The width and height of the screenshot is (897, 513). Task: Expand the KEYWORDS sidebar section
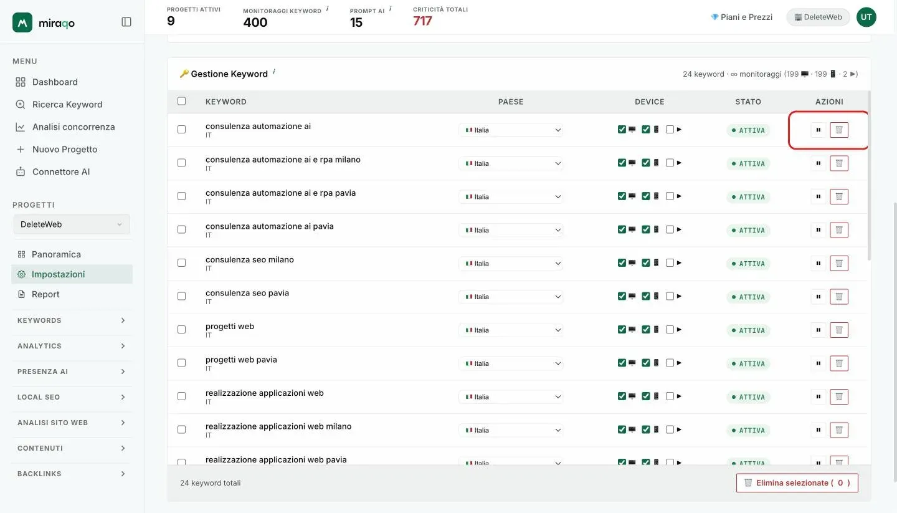coord(72,320)
